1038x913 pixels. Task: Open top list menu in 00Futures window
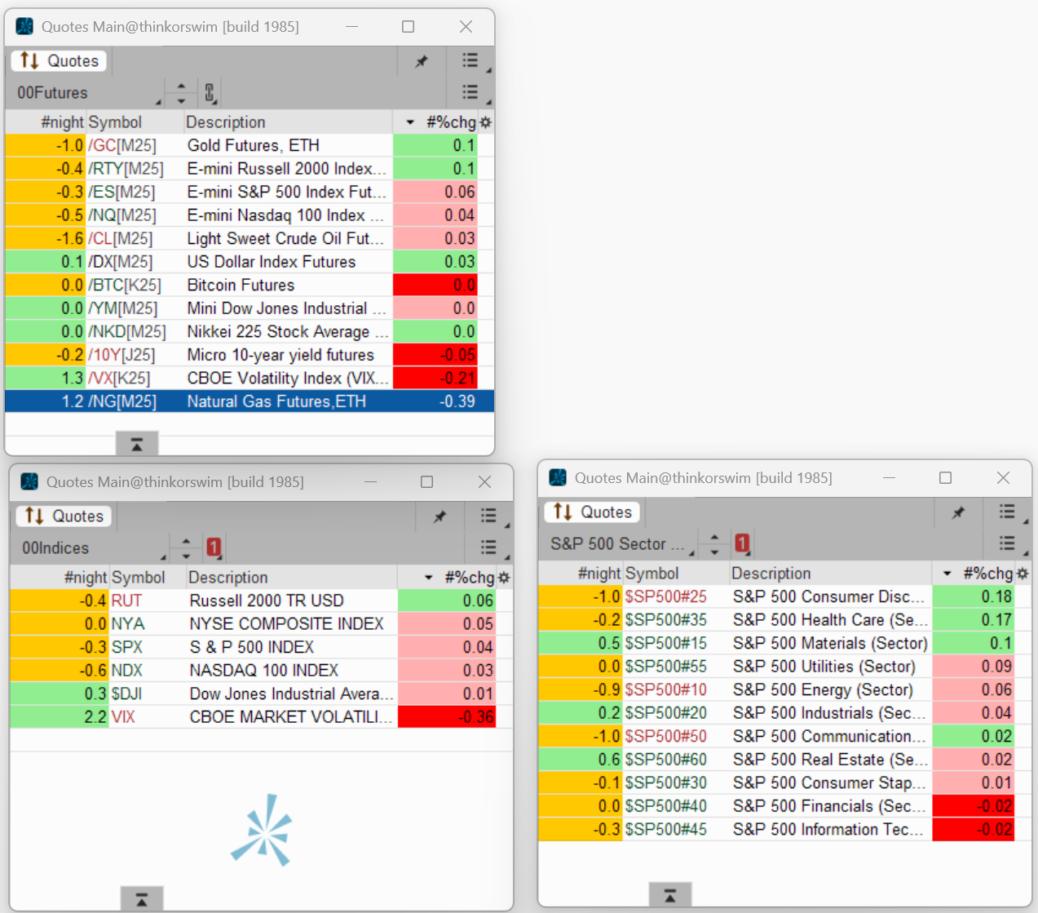point(470,60)
